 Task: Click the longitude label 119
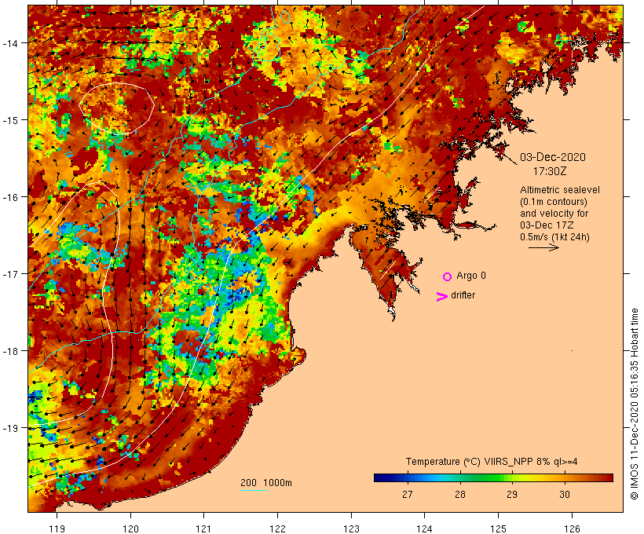point(57,529)
